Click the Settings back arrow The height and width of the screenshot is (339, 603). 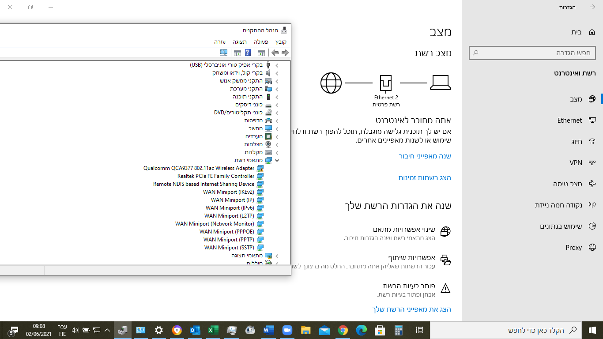(x=592, y=8)
